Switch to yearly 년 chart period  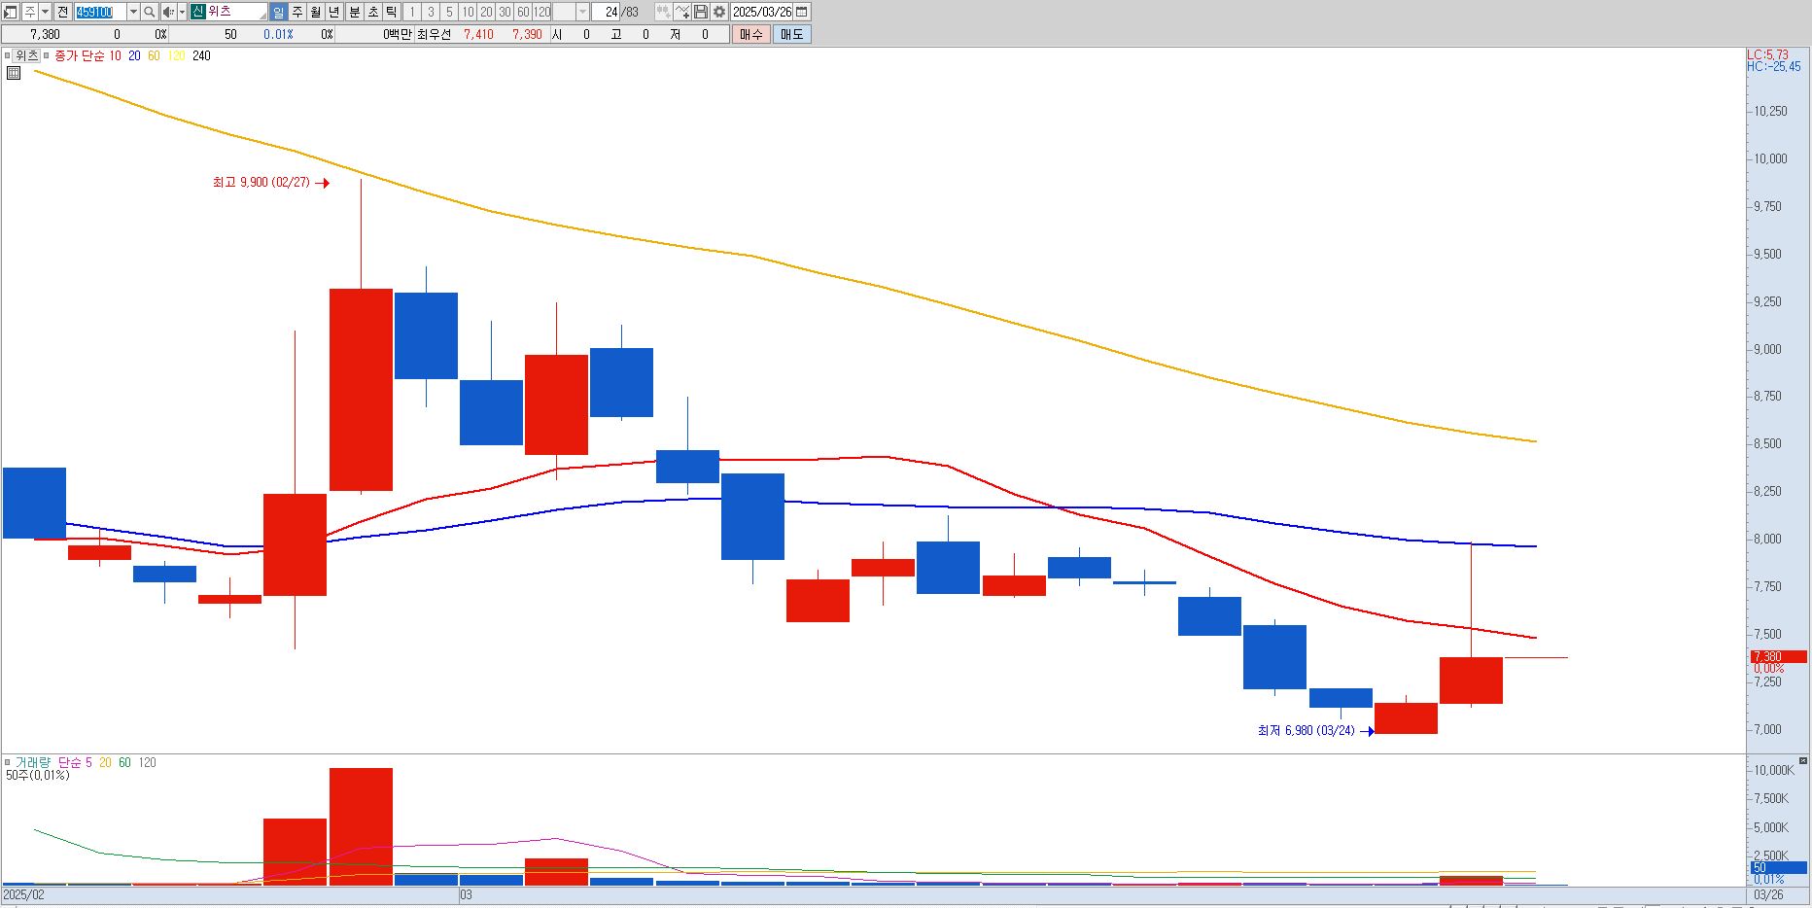333,12
